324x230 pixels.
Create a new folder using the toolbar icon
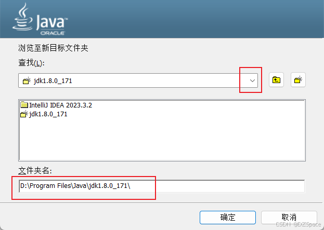pos(298,80)
